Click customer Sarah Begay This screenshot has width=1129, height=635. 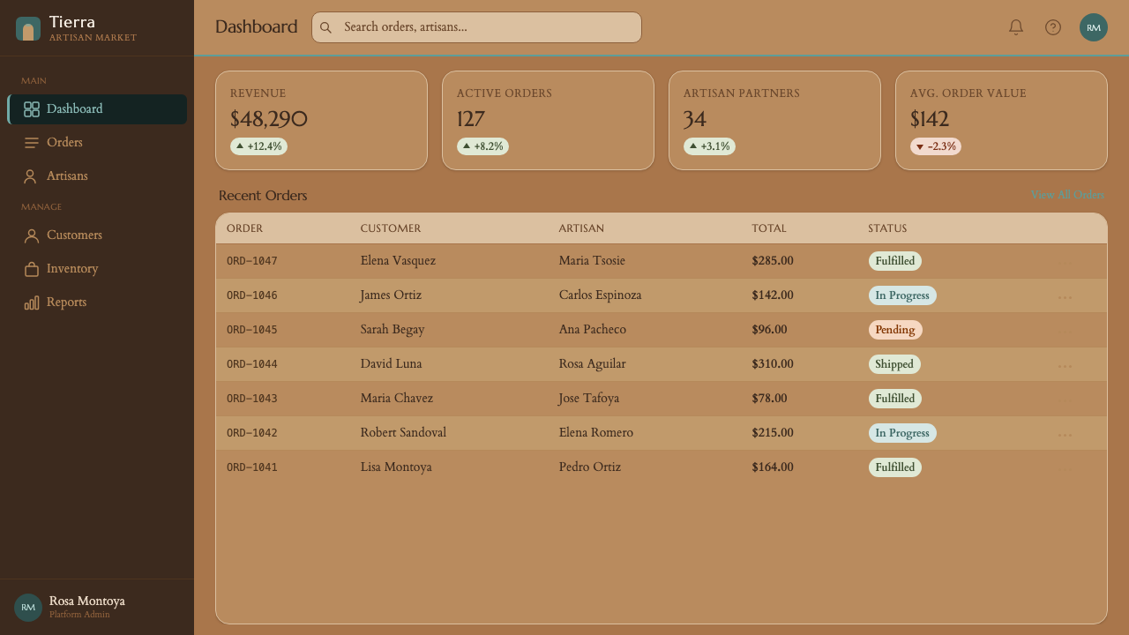click(x=393, y=330)
